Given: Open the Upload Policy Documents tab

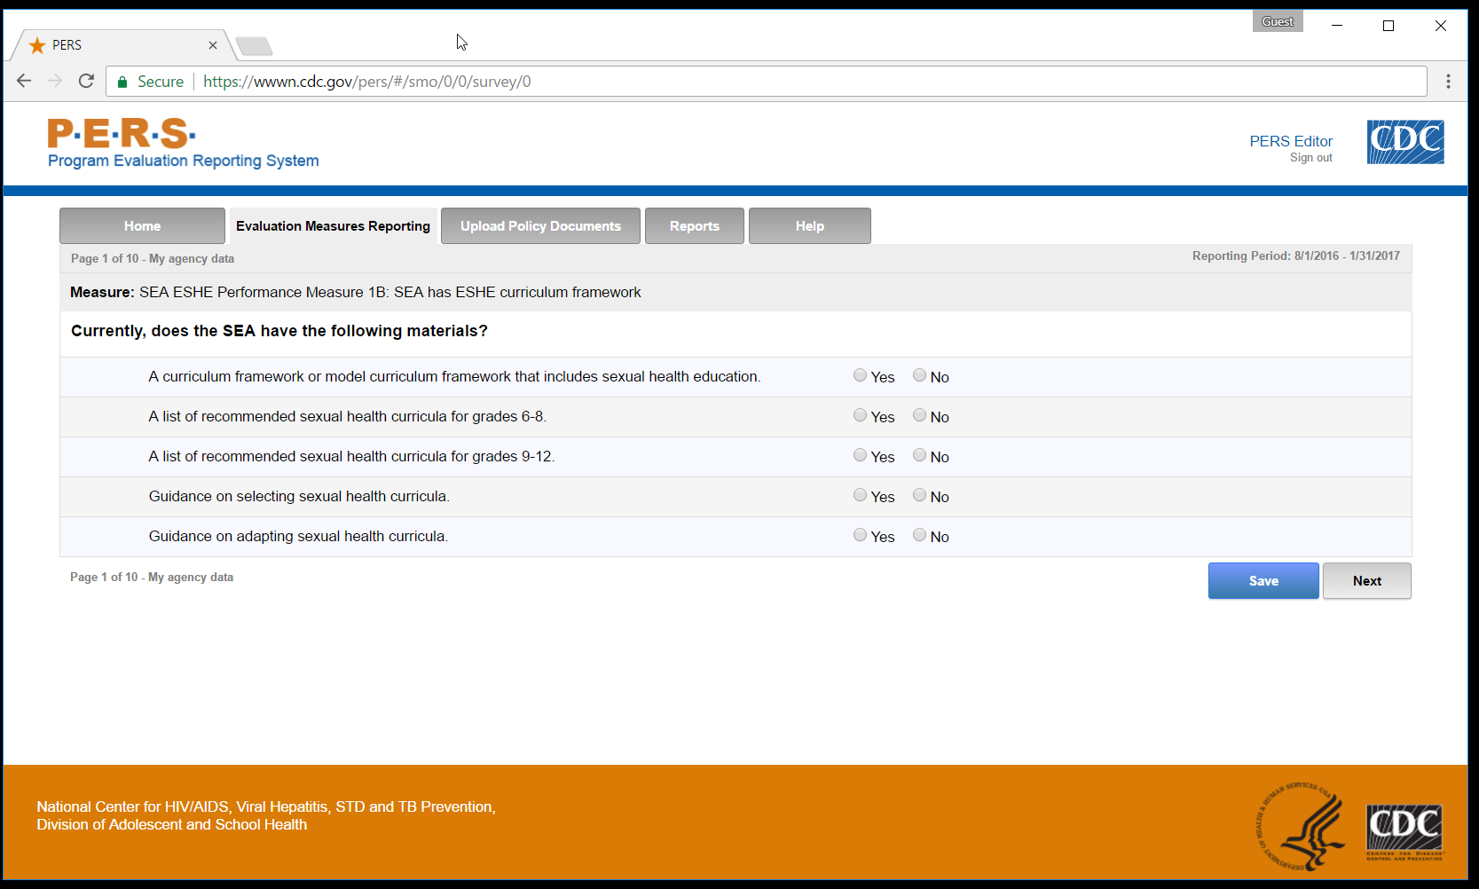Looking at the screenshot, I should [540, 226].
